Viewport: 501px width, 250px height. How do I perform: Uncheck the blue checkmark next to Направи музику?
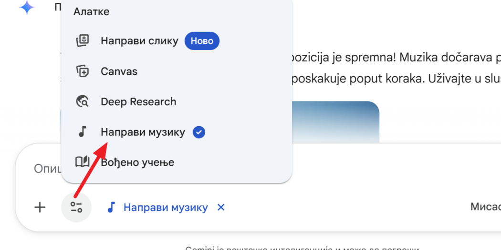click(199, 132)
